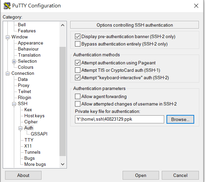The image size is (205, 182).
Task: Select the GSSAPI category item
Action: click(39, 134)
